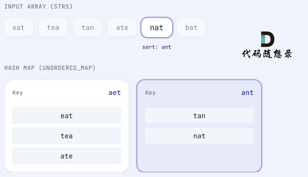Select the 'eat' input array chip
Image resolution: width=308 pixels, height=177 pixels.
point(18,28)
